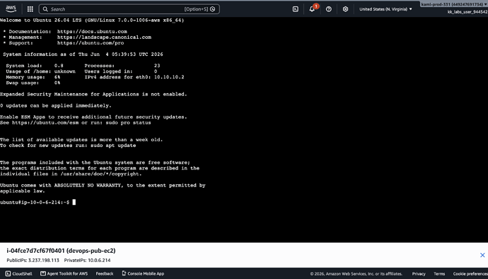
Task: Click the docs.ubuntu.com URL in terminal
Action: (92, 31)
